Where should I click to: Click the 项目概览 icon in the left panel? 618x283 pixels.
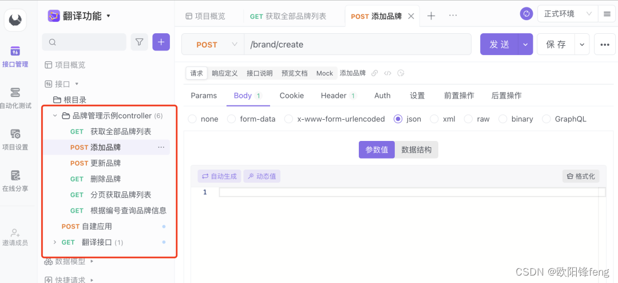(x=49, y=65)
